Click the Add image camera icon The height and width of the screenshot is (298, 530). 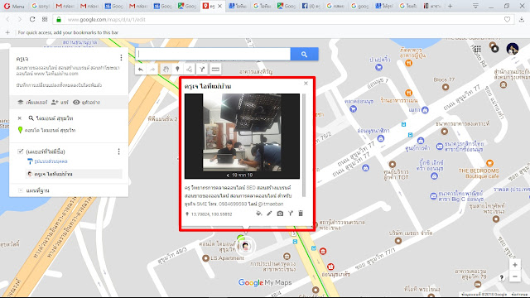coord(280,214)
